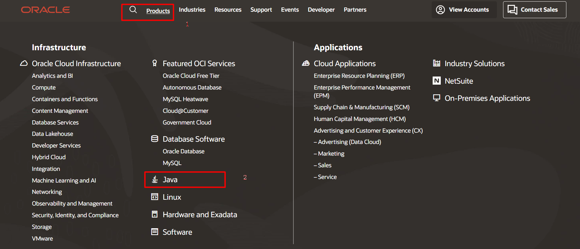Open Hybrid Cloud link
The width and height of the screenshot is (580, 249).
point(49,157)
